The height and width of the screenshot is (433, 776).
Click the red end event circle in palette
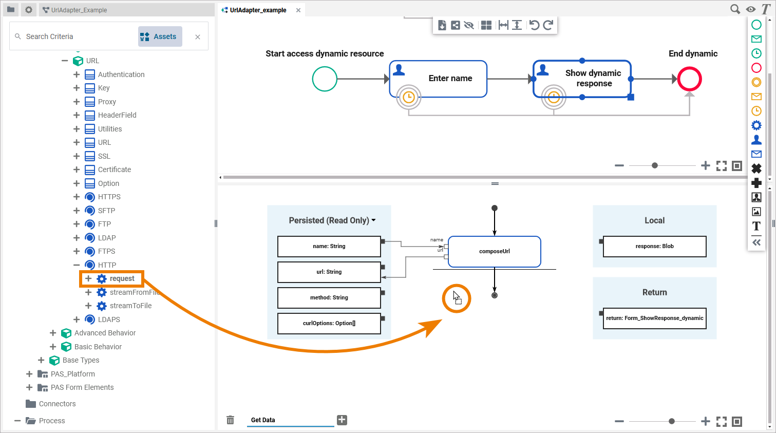[756, 68]
